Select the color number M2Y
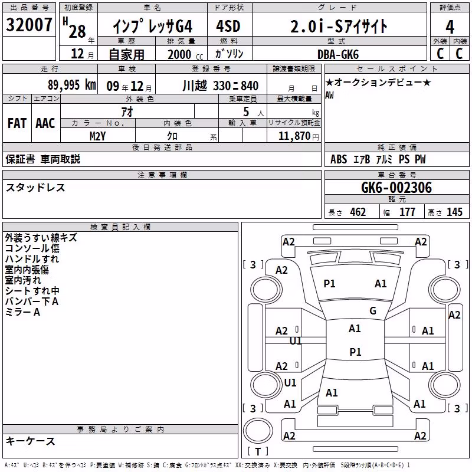This screenshot has height=472, width=472. point(98,136)
